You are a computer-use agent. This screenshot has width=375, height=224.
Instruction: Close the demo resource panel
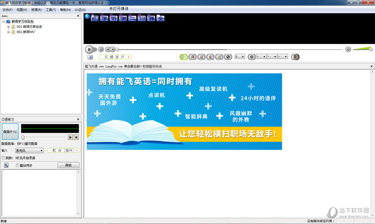[x=78, y=16]
